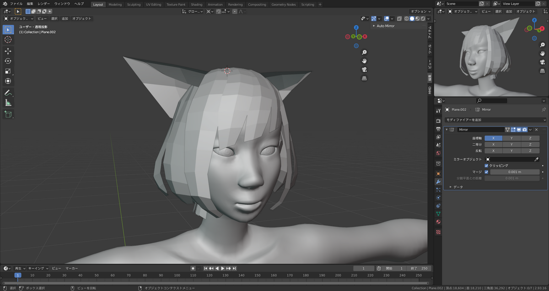
Task: Toggle X-ray display in viewport header
Action: click(x=399, y=19)
